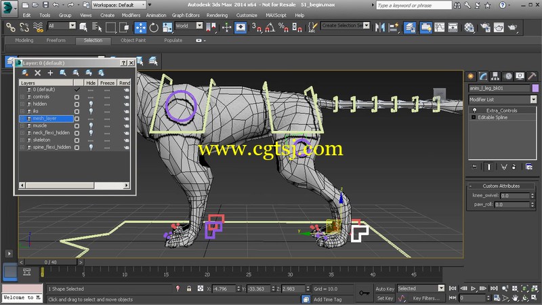Toggle Window/Crossing selection mode
This screenshot has width=542, height=305.
[x=124, y=27]
